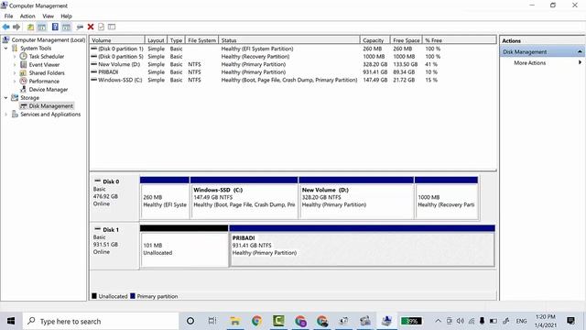Click the Properties checkmark page toolbar icon
The width and height of the screenshot is (586, 330).
[101, 27]
